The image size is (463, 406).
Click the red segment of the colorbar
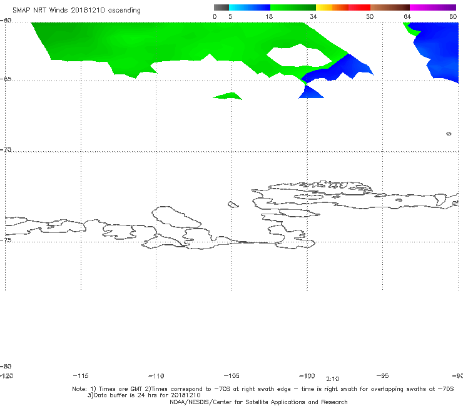tap(360, 7)
